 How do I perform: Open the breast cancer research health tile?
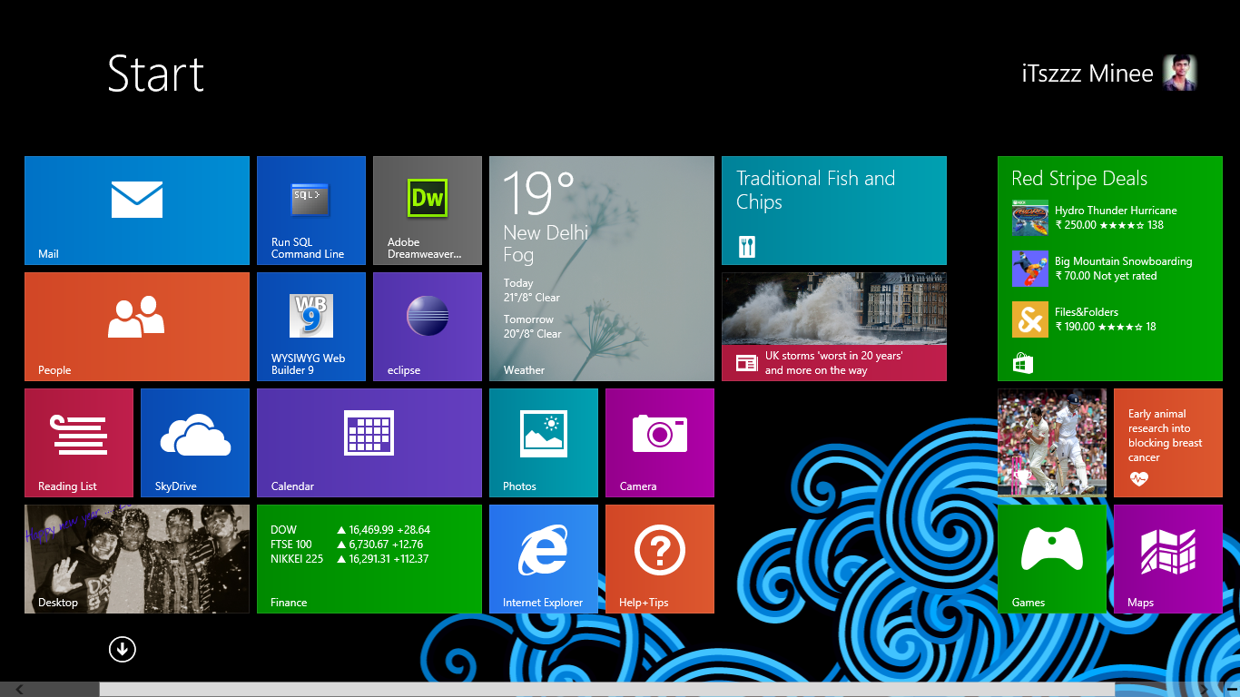1168,443
